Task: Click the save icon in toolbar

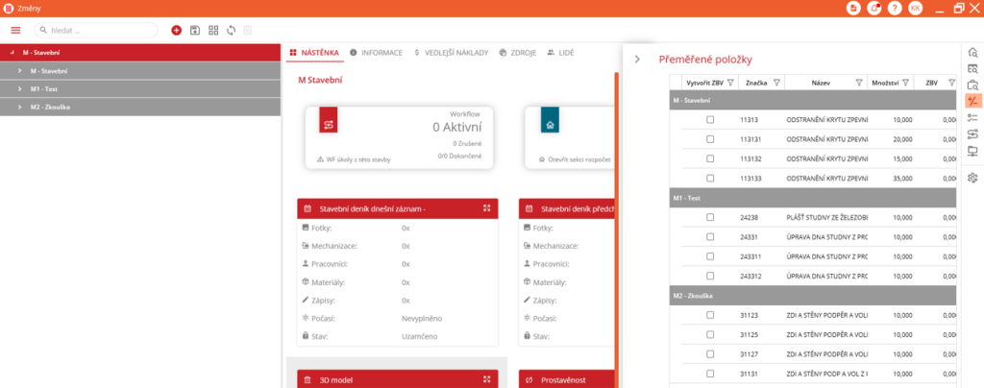Action: [x=195, y=30]
